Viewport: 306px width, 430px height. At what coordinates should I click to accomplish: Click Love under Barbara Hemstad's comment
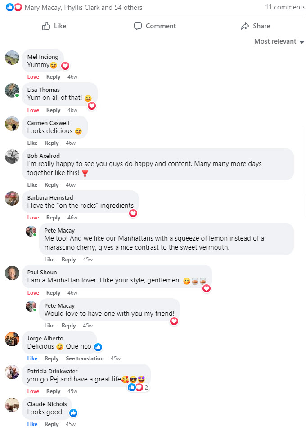pos(32,217)
